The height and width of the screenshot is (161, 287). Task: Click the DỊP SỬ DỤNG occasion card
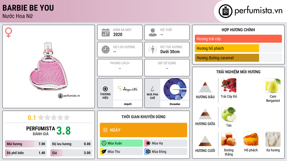click(167, 68)
